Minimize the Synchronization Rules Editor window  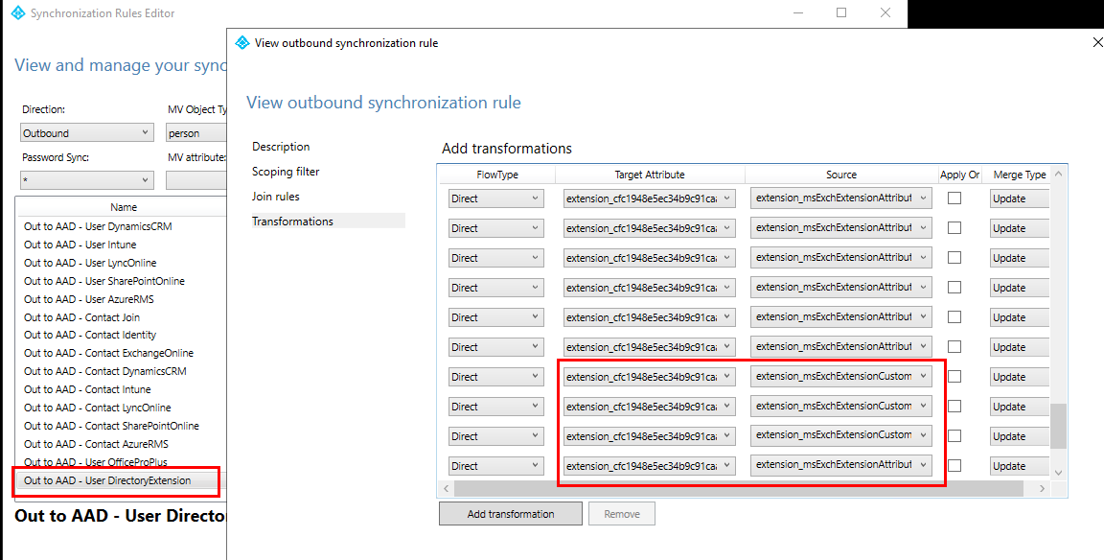[797, 12]
